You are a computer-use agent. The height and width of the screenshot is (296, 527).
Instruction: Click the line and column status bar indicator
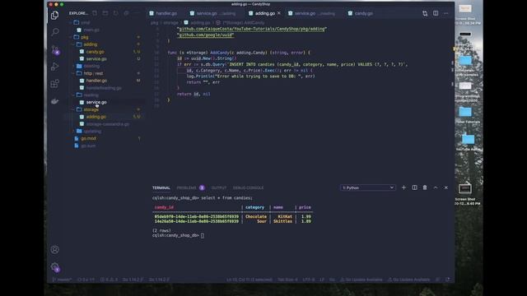point(249,280)
